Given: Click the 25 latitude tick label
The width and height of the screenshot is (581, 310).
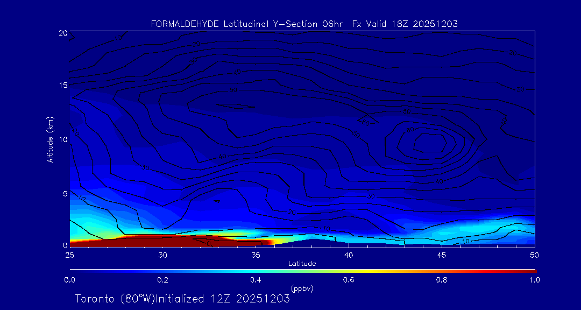Looking at the screenshot, I should click(69, 254).
